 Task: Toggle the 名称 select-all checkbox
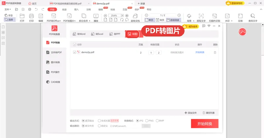(x=75, y=45)
